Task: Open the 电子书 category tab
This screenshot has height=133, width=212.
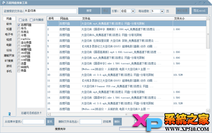Action: coord(9,34)
